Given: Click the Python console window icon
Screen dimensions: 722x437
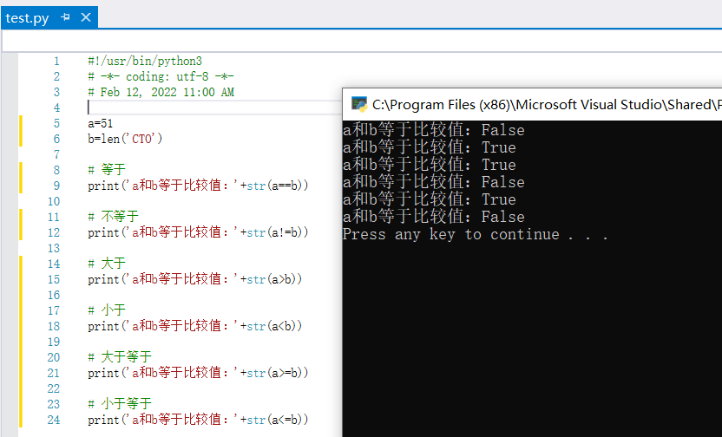Looking at the screenshot, I should coord(358,104).
